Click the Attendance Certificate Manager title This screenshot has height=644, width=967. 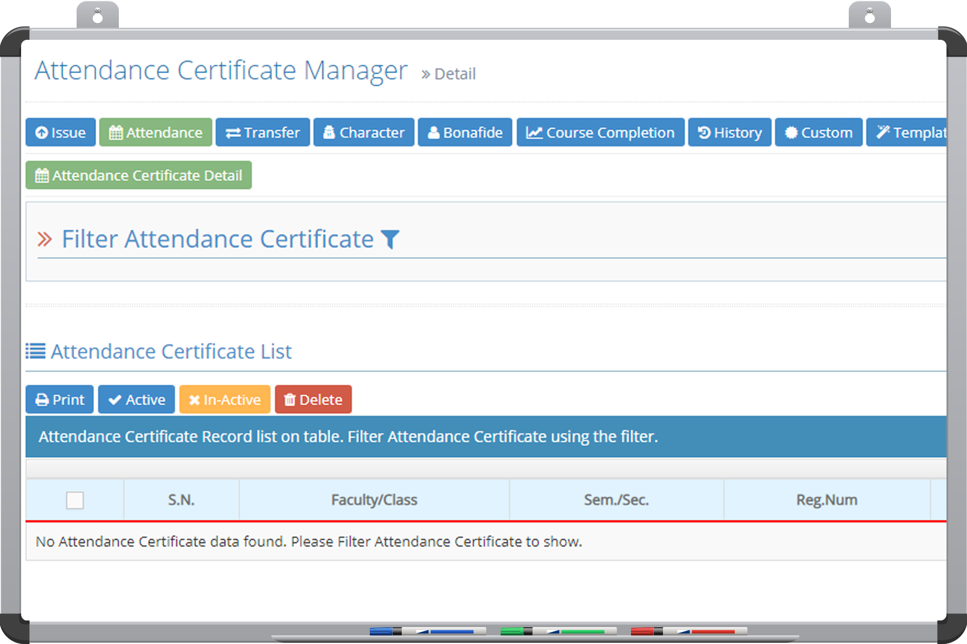[221, 71]
